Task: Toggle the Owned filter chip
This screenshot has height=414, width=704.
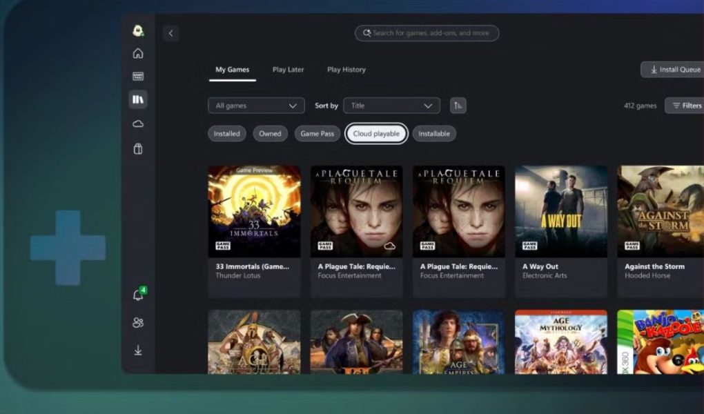Action: pos(270,133)
